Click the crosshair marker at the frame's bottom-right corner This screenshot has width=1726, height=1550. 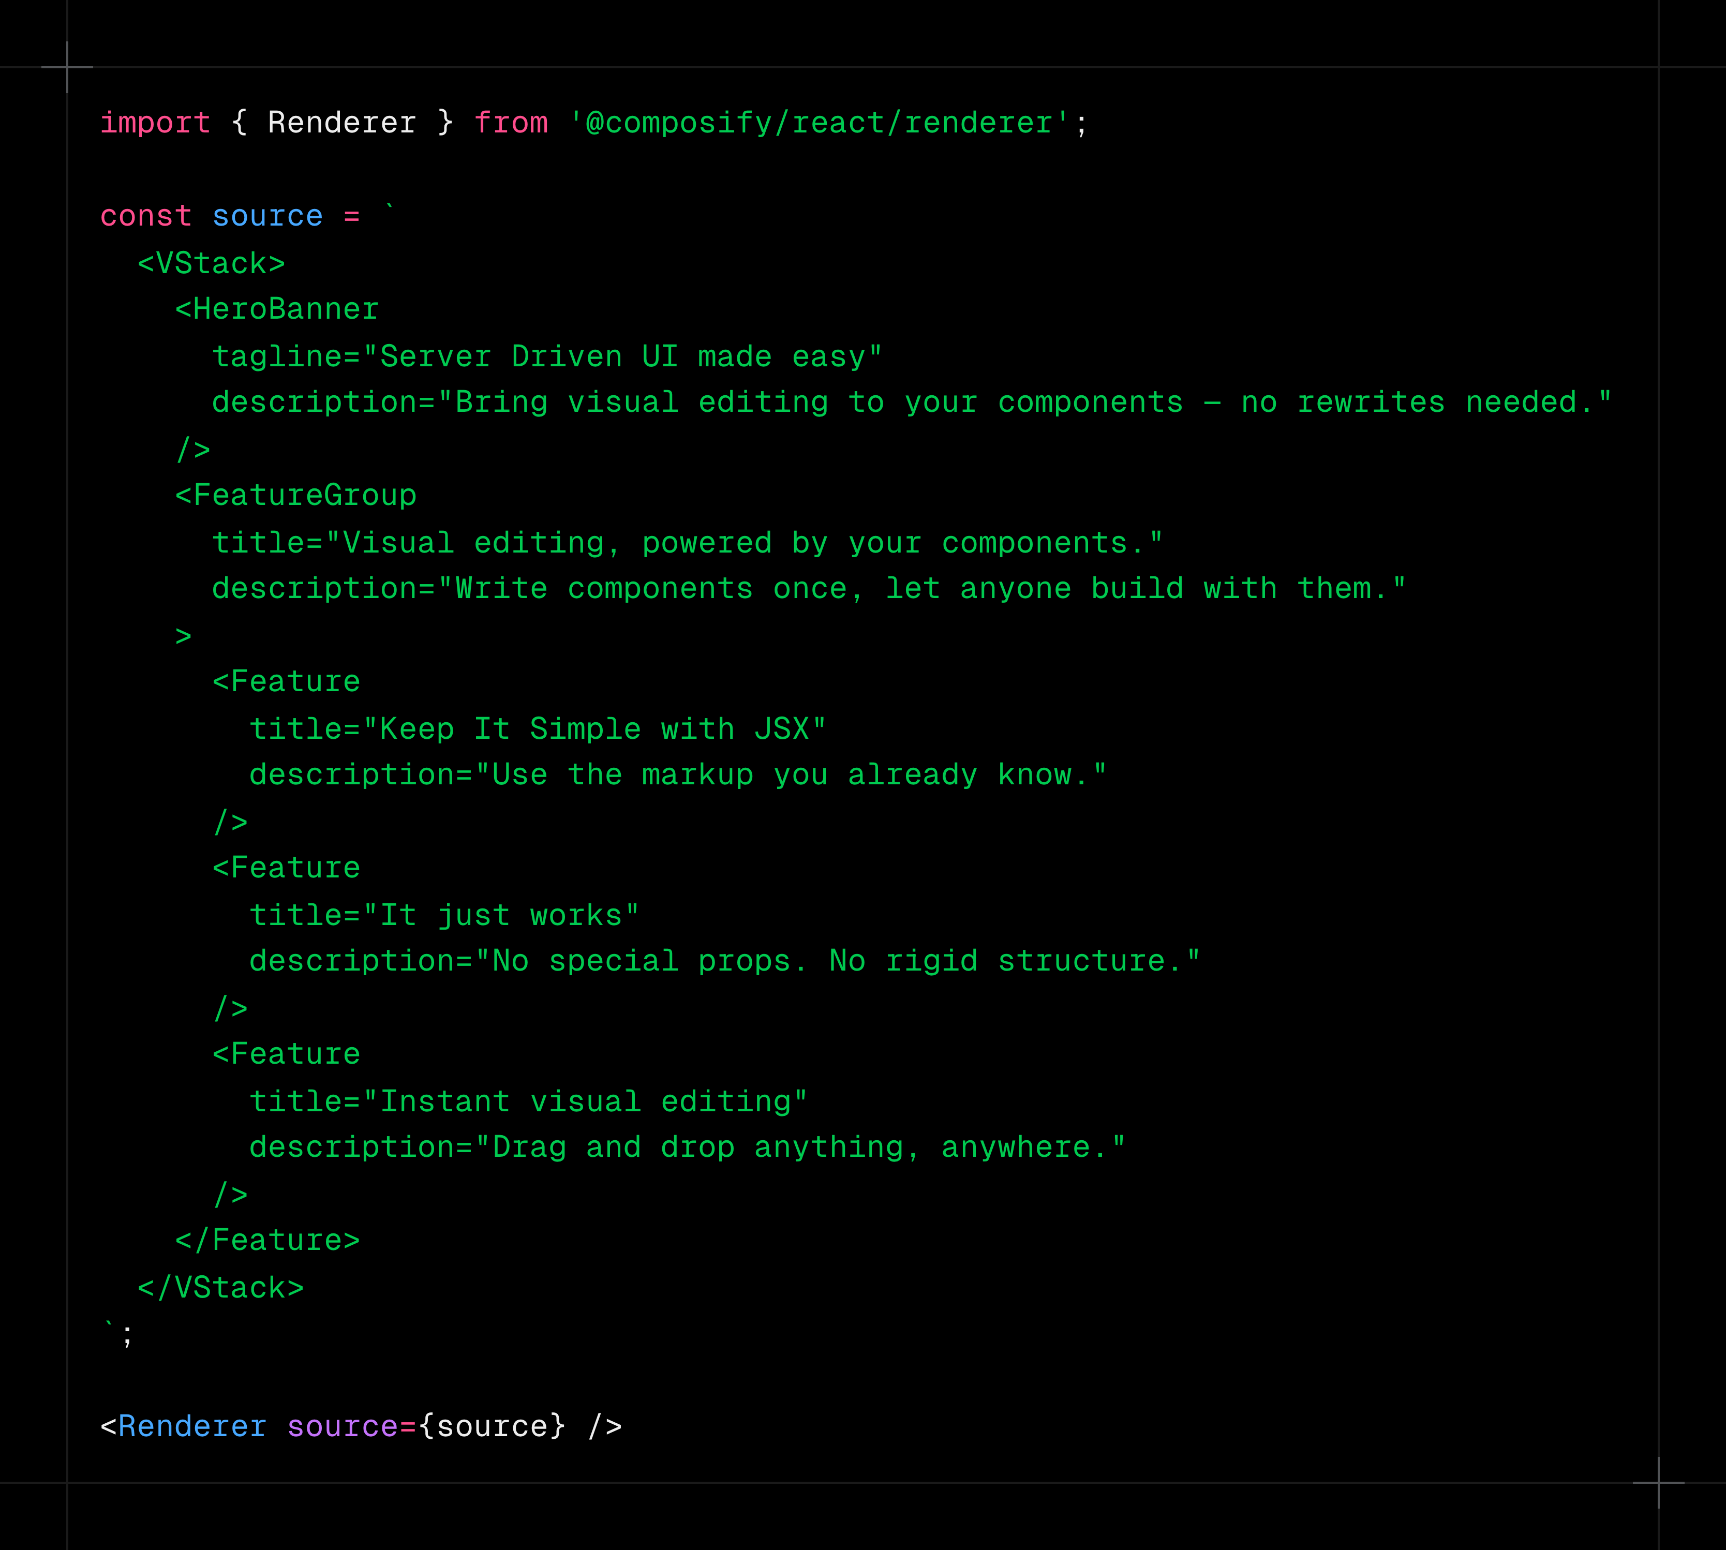point(1658,1483)
